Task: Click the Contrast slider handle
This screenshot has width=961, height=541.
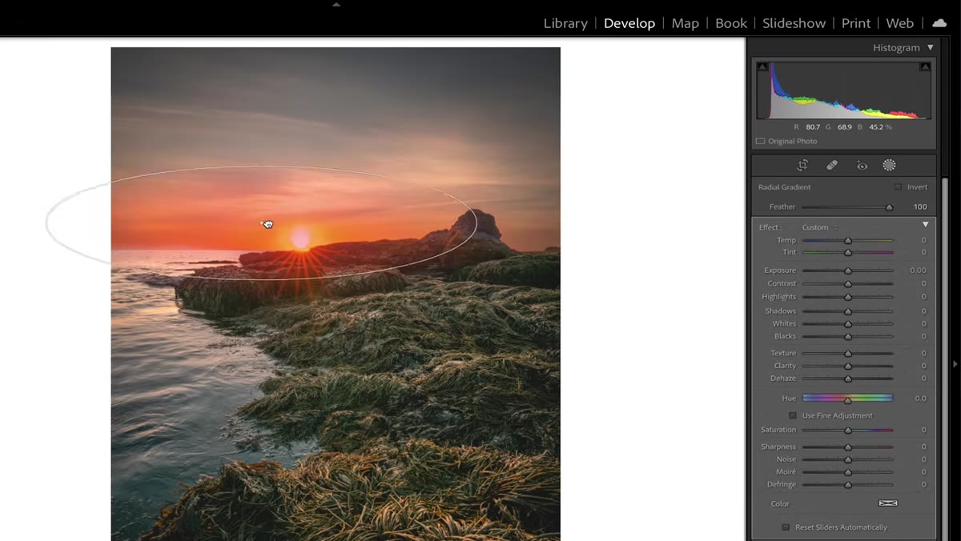Action: 848,284
